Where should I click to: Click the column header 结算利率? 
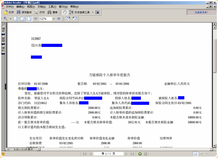point(166,138)
